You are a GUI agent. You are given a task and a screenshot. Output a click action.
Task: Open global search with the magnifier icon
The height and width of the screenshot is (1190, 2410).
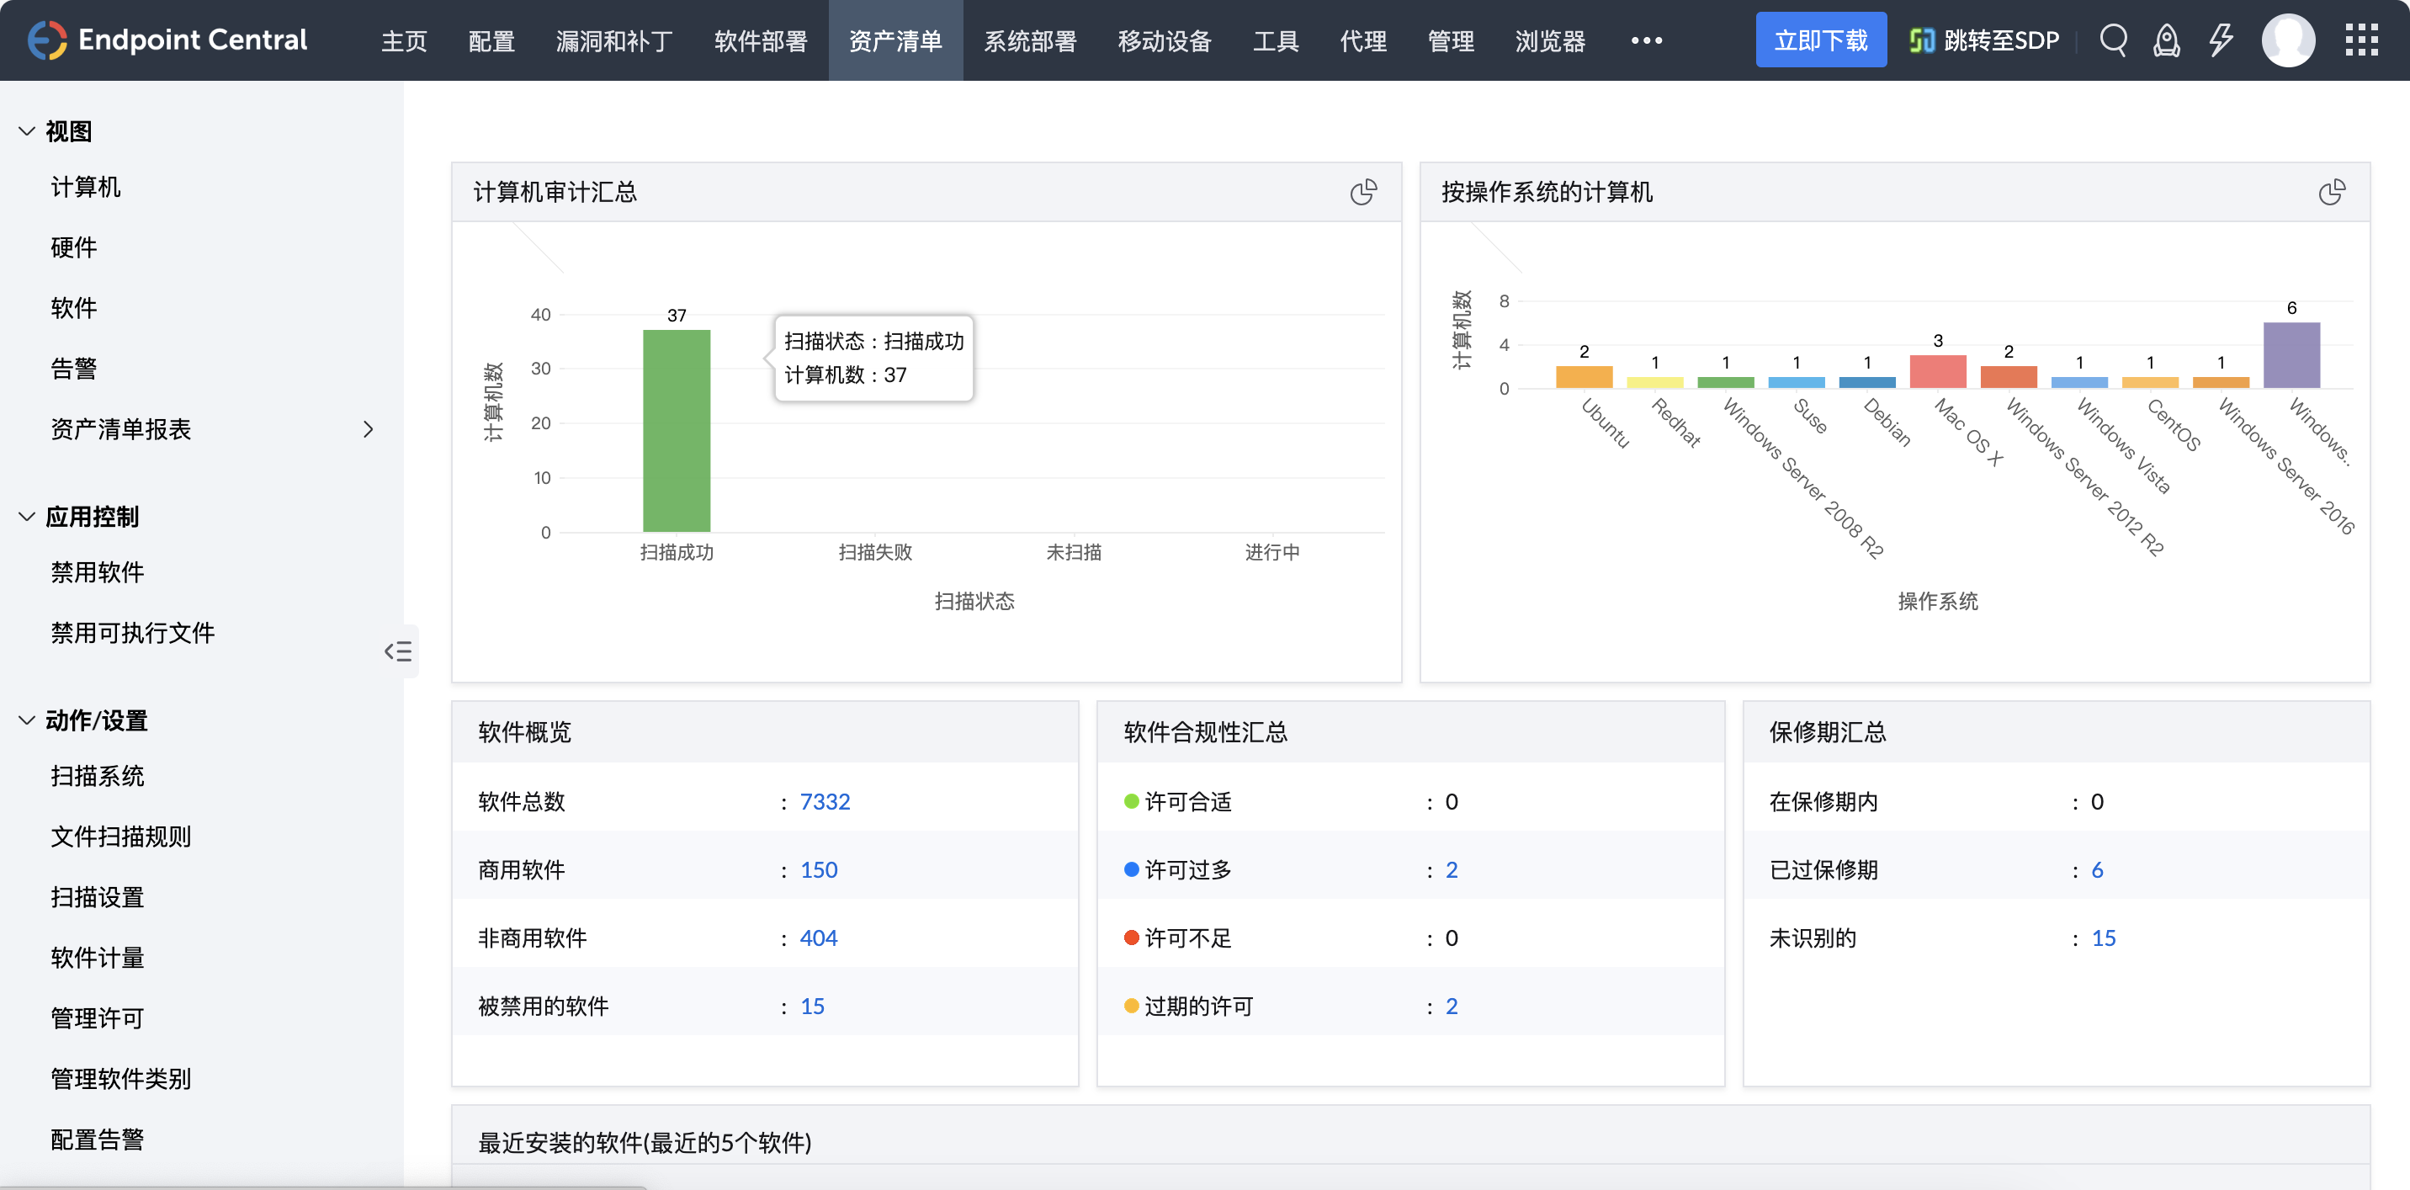2114,40
